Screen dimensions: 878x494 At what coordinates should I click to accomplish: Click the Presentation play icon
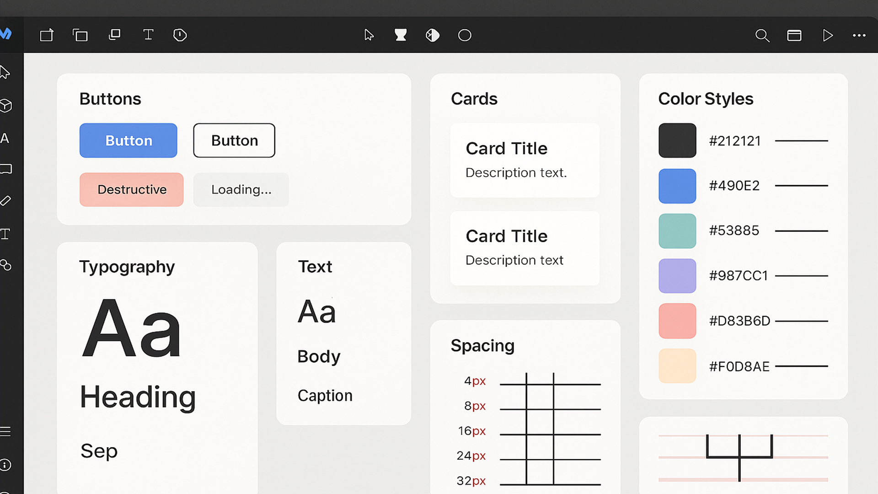[828, 35]
